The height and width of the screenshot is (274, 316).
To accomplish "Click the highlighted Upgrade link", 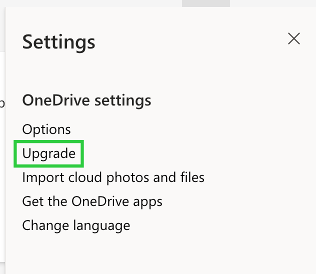I will (49, 153).
